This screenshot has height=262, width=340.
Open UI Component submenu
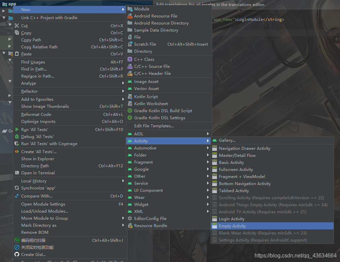pyautogui.click(x=169, y=190)
